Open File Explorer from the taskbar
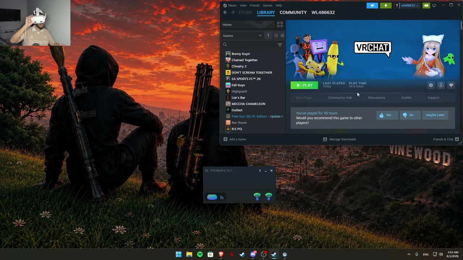The width and height of the screenshot is (463, 260). (x=189, y=255)
